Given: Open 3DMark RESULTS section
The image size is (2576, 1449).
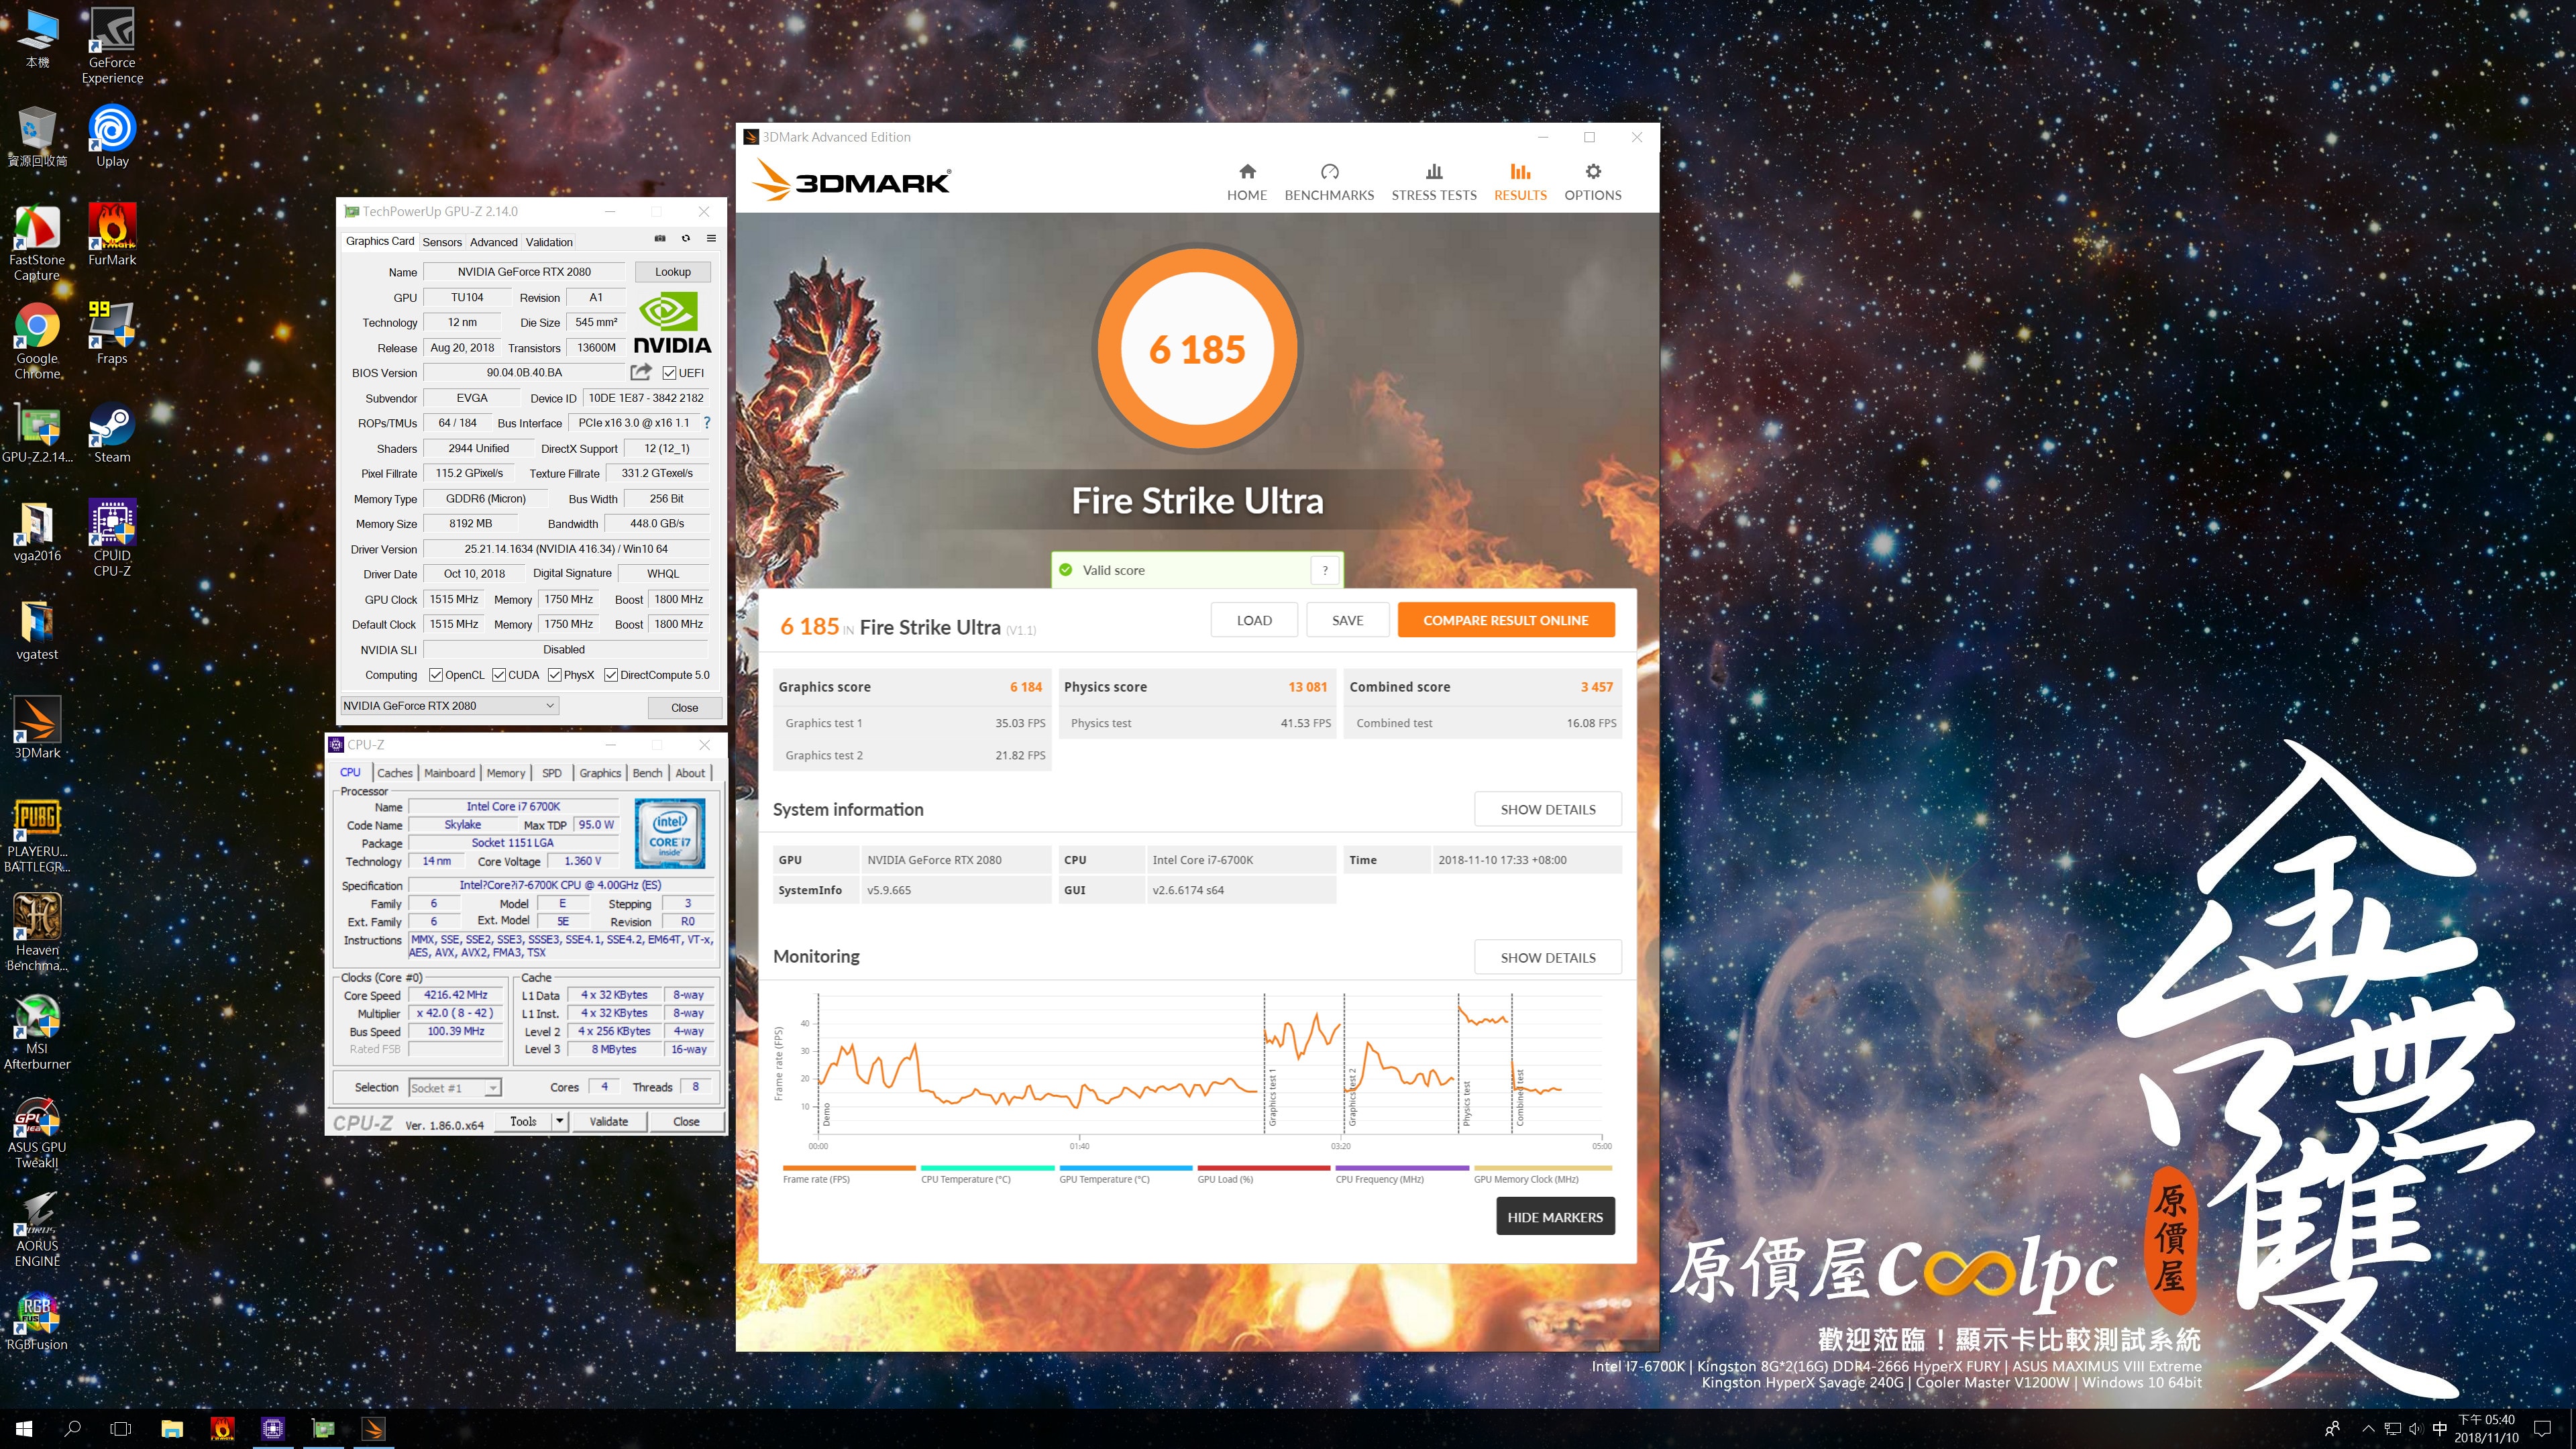Looking at the screenshot, I should [1520, 182].
